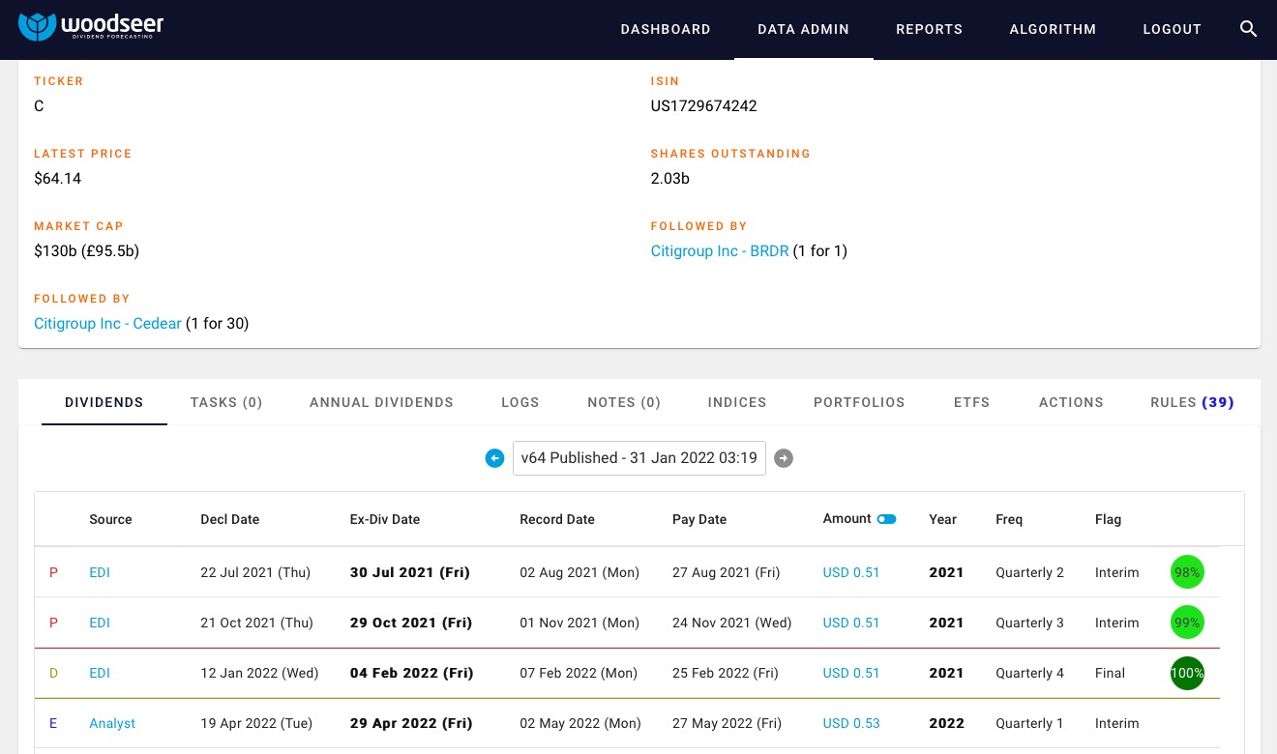This screenshot has height=754, width=1277.
Task: Open the version v64 Published dropdown
Action: (x=638, y=458)
